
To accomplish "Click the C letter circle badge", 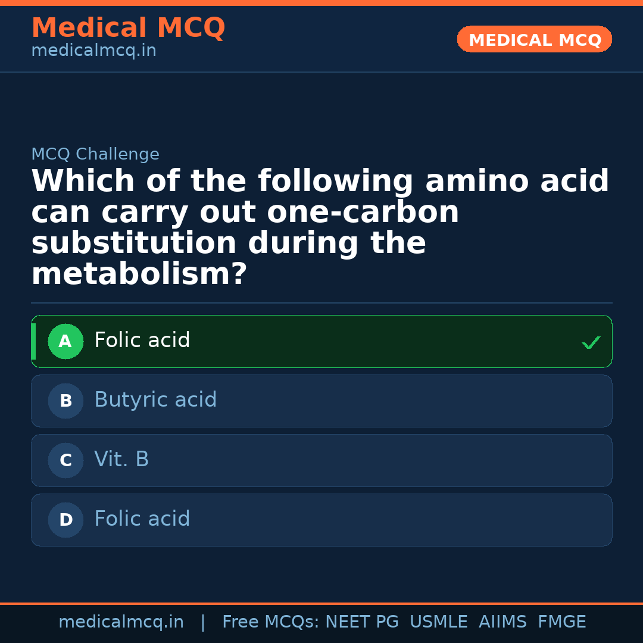I will 65,461.
